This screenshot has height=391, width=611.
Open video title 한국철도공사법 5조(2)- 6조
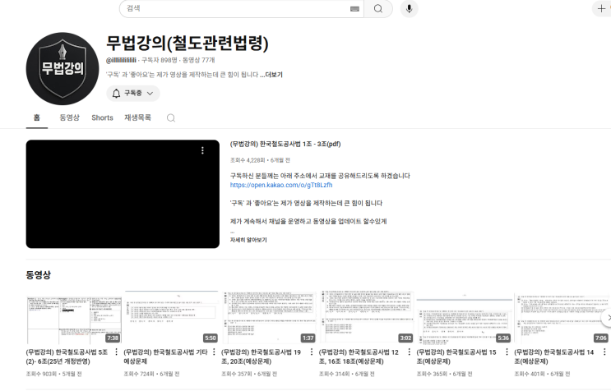[67, 356]
